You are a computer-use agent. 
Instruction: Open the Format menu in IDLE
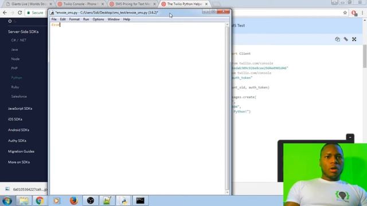75,19
